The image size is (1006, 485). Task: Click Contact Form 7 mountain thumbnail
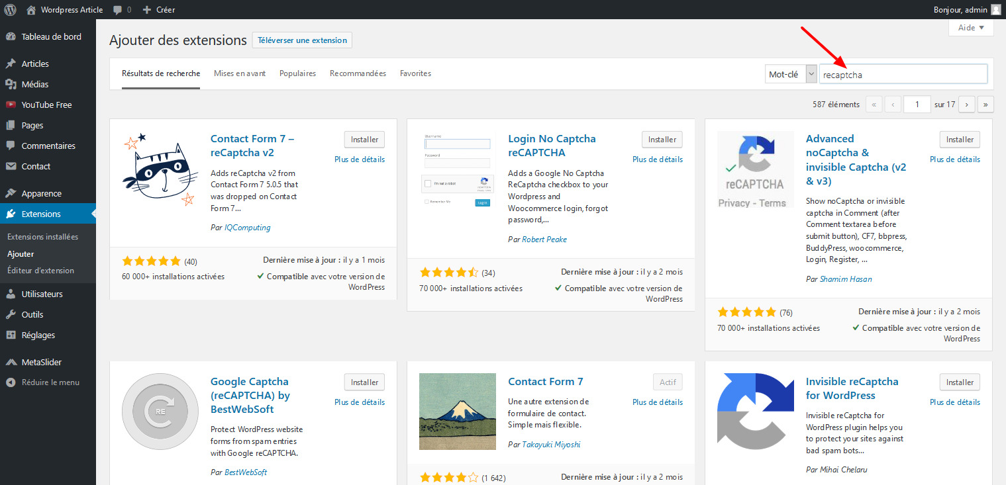point(458,412)
